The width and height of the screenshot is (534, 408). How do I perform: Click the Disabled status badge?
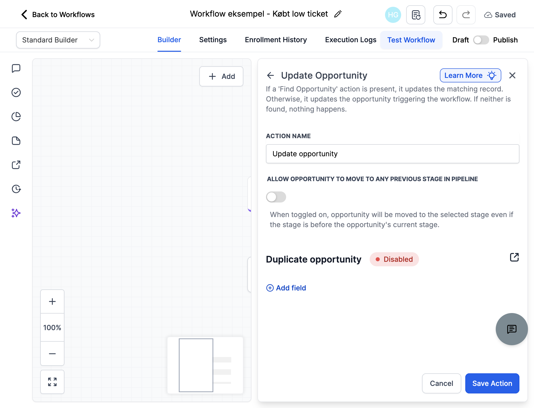[394, 259]
